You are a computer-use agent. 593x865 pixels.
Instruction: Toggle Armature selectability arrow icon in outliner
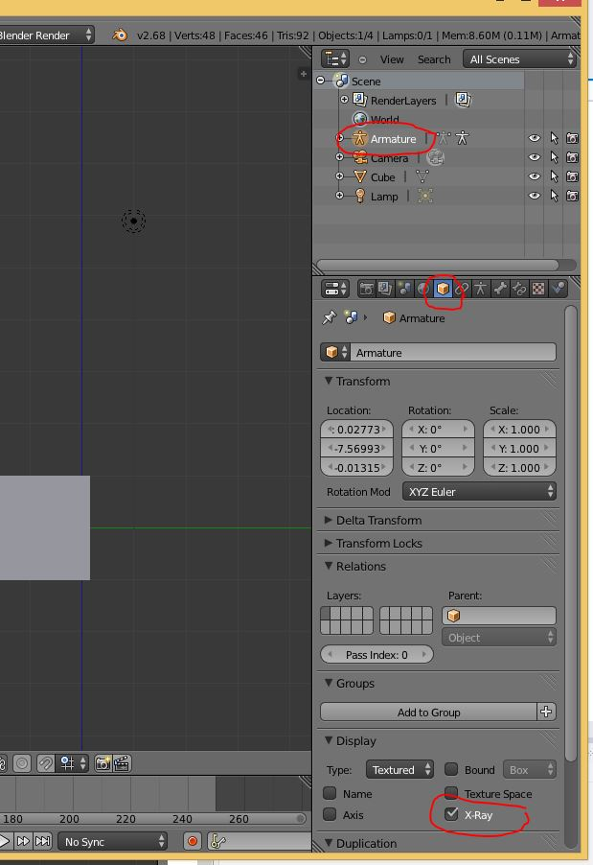click(554, 138)
